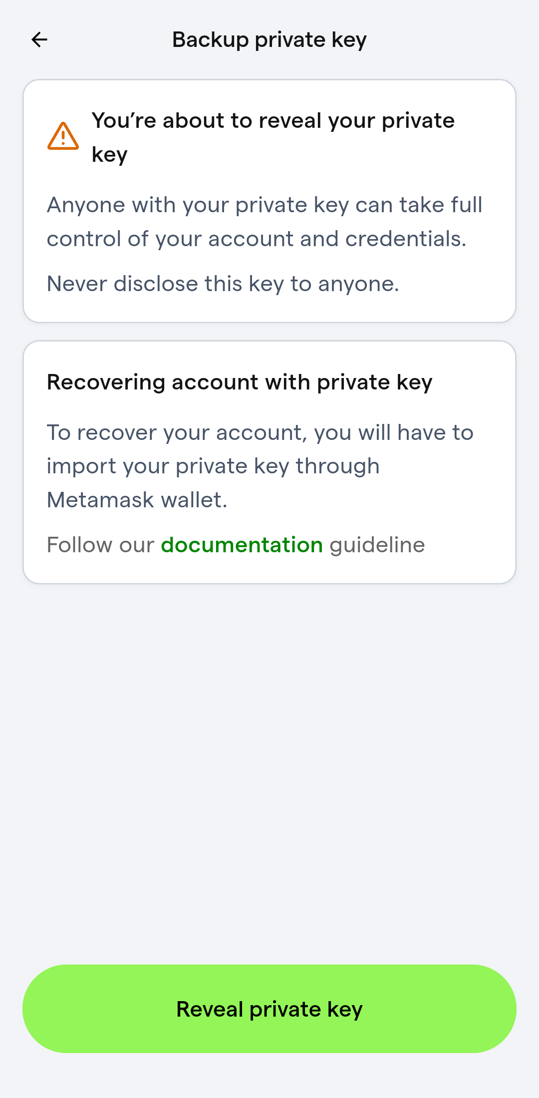The width and height of the screenshot is (539, 1098).
Task: Select 'Recovering account with private key' heading
Action: point(240,382)
